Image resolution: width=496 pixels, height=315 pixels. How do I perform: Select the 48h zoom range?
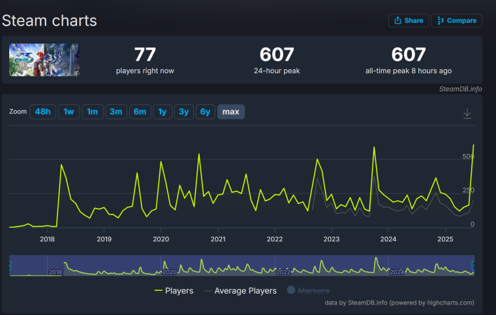pyautogui.click(x=42, y=112)
